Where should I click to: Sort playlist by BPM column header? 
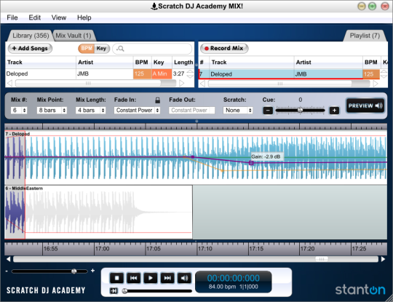371,62
